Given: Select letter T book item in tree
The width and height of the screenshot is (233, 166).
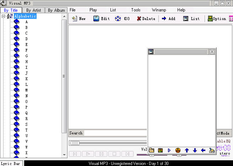Looking at the screenshot, I should click(x=17, y=130).
